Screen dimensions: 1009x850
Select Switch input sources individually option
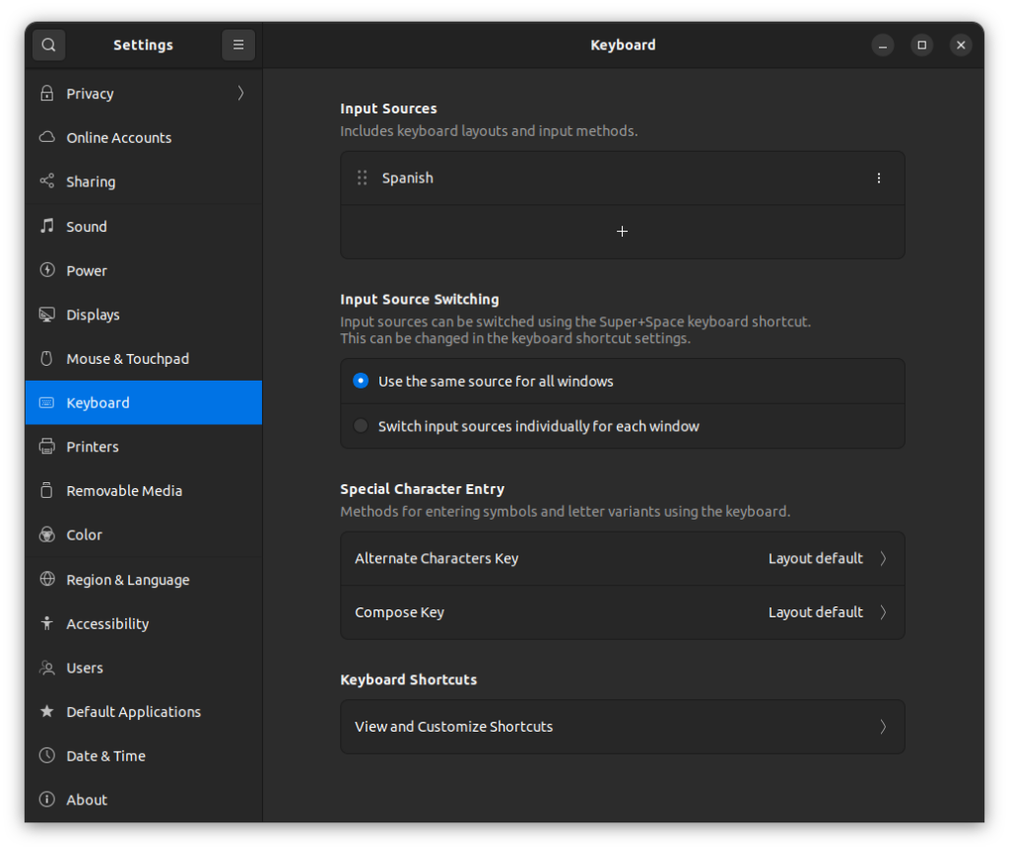click(x=361, y=427)
